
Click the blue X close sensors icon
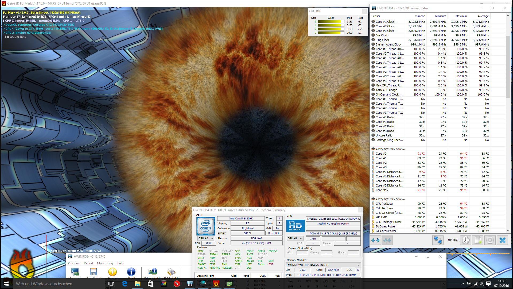(x=502, y=240)
